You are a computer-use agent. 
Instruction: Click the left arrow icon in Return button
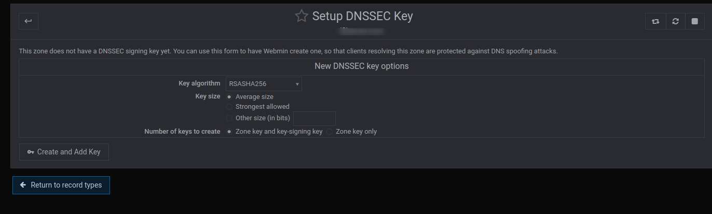click(23, 185)
